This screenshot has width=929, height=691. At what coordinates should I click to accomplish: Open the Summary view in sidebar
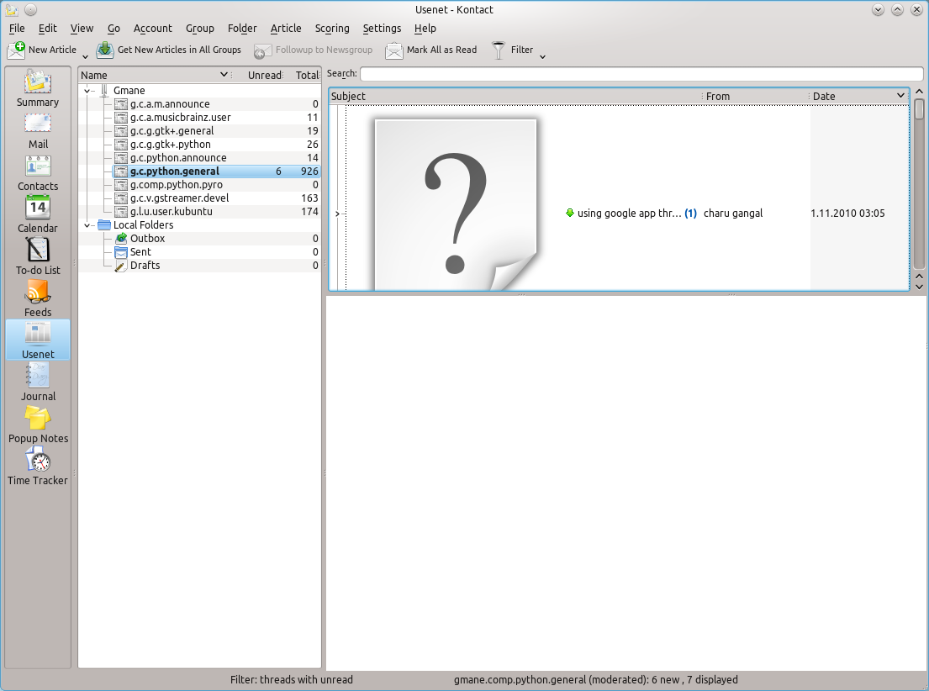(x=38, y=88)
